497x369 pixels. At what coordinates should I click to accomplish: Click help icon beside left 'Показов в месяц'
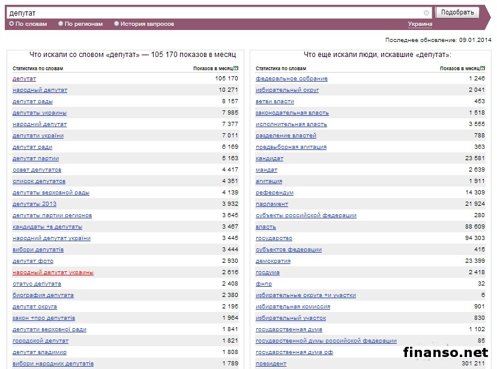click(x=236, y=68)
